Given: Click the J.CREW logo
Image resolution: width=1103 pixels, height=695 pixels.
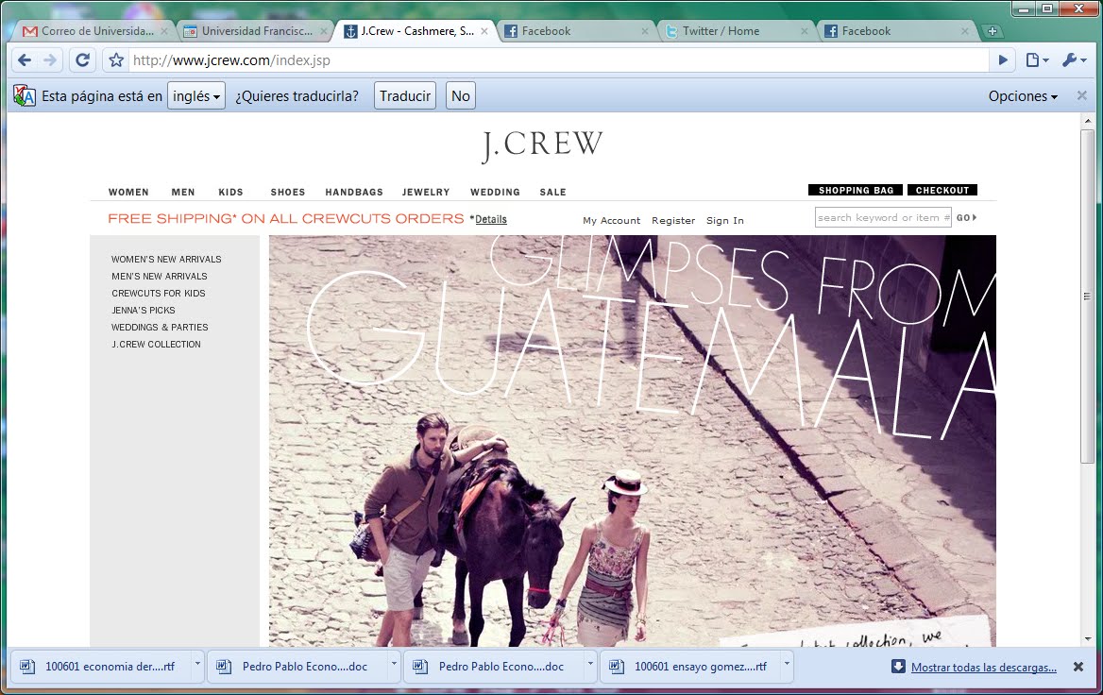Looking at the screenshot, I should [x=542, y=145].
